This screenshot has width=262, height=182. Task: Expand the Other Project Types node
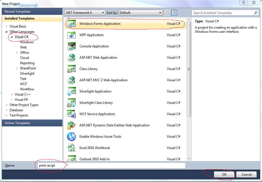(x=7, y=105)
